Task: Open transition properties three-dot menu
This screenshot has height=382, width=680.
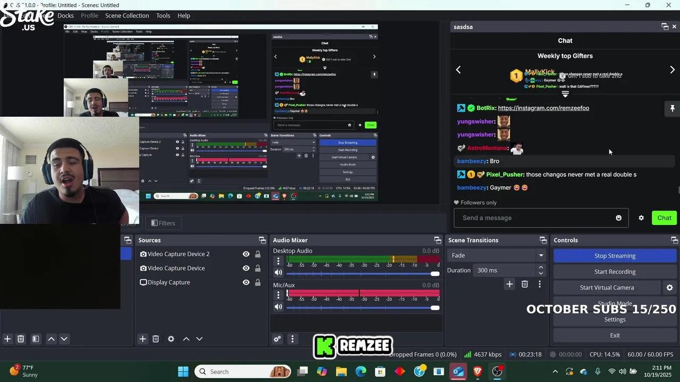Action: 540,284
